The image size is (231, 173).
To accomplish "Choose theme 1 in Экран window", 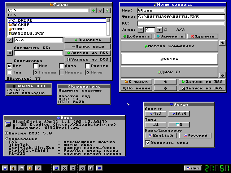I will (x=156, y=125).
